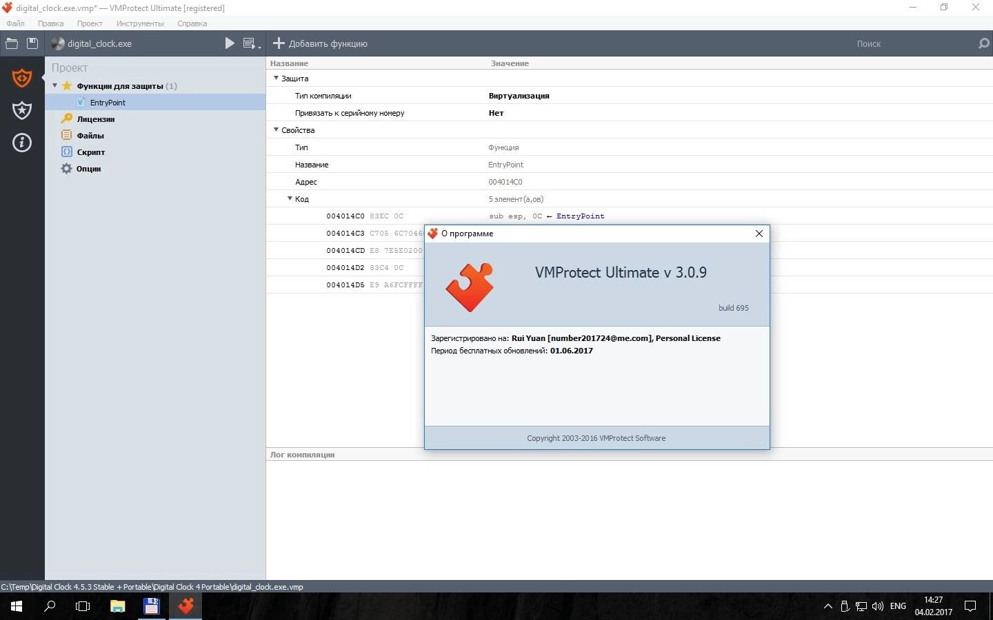The height and width of the screenshot is (620, 993).
Task: Click the star icon of protected functions
Action: 67,85
